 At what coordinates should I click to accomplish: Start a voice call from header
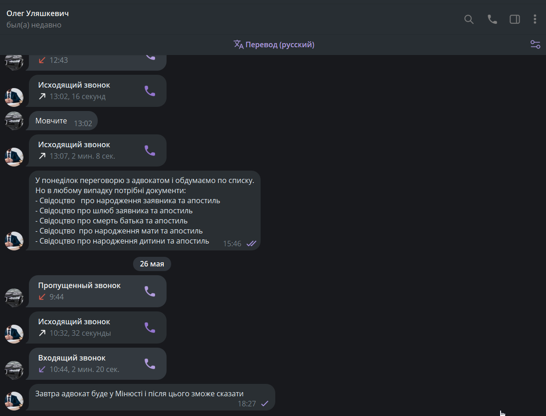tap(492, 19)
